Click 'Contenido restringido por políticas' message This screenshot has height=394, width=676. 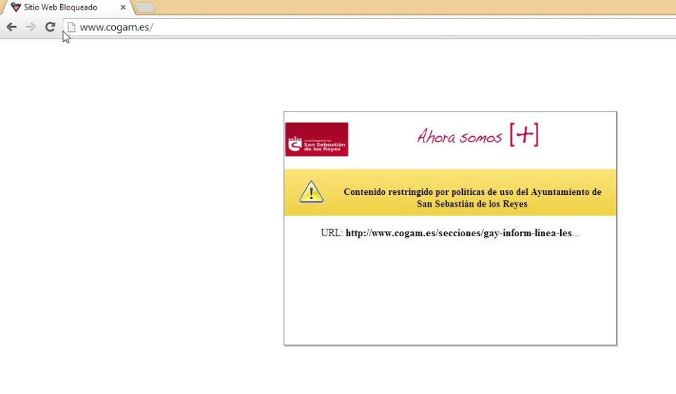coord(472,198)
